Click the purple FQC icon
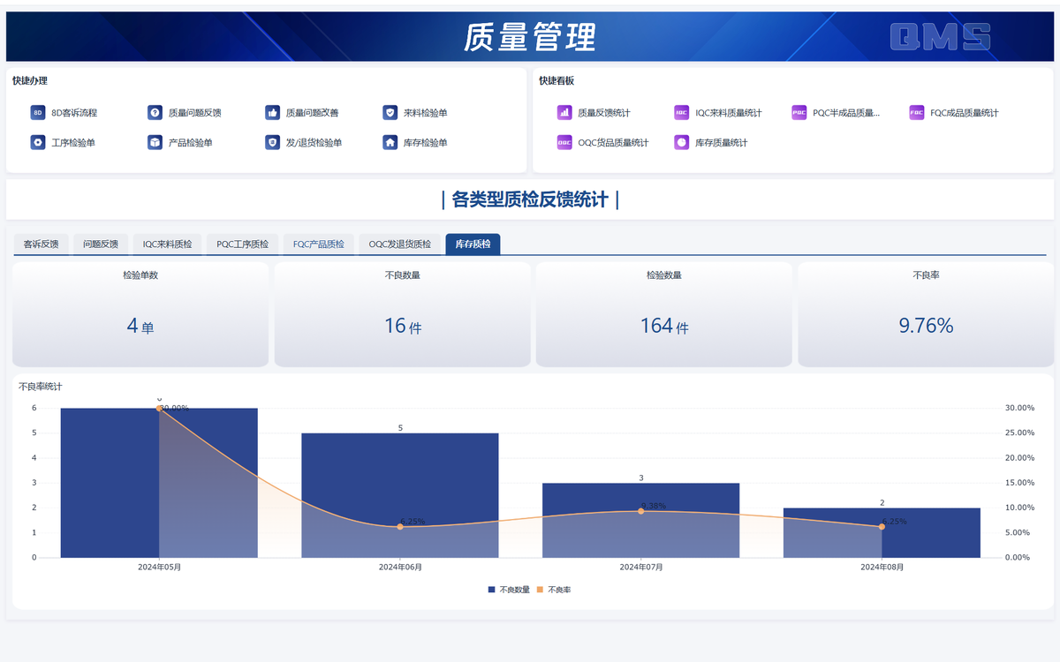This screenshot has height=662, width=1060. (917, 113)
